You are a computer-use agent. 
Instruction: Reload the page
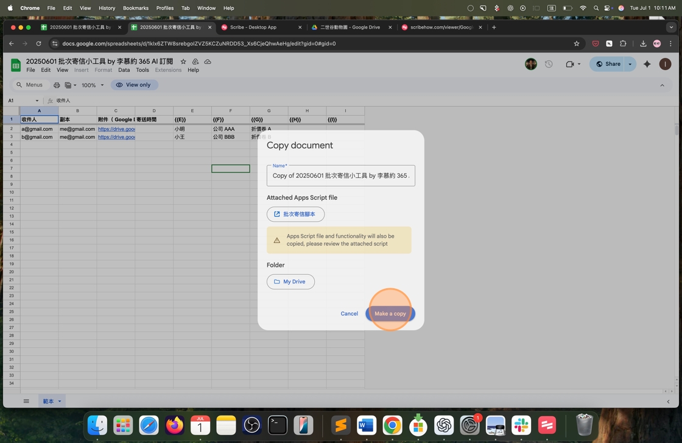[39, 43]
